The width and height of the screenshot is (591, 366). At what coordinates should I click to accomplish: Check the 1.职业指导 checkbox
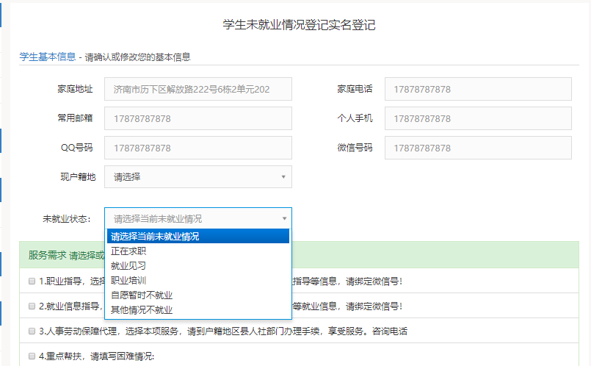[32, 281]
